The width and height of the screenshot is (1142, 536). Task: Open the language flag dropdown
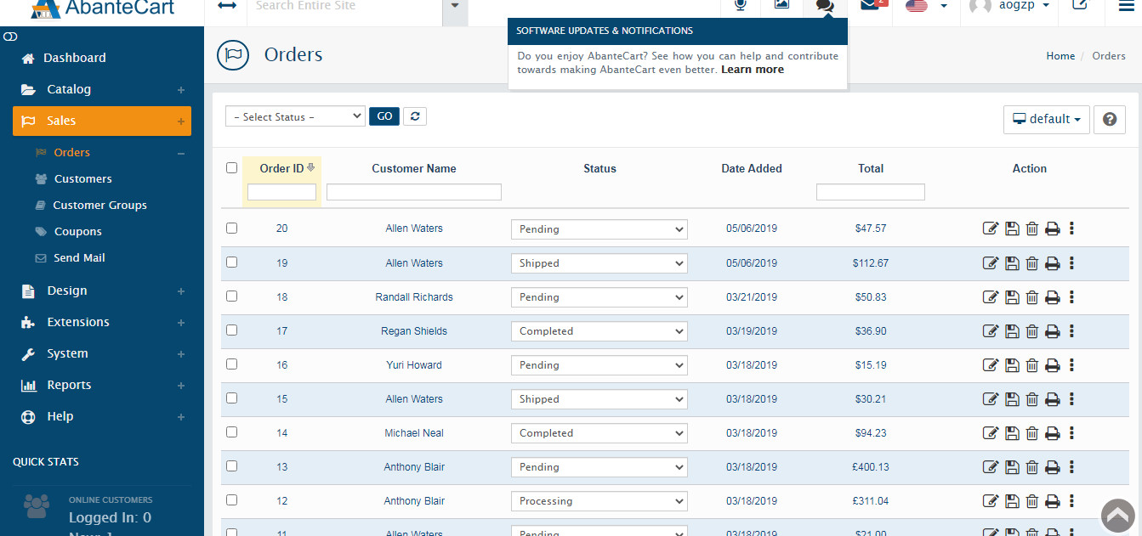926,6
